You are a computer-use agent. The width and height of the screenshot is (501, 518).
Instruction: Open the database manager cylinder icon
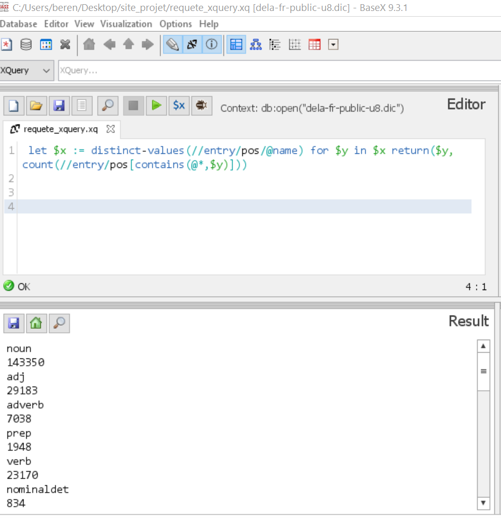pos(26,44)
